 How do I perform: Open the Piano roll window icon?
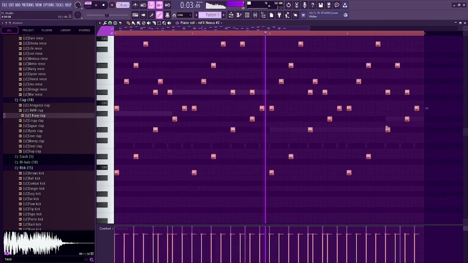click(x=239, y=15)
